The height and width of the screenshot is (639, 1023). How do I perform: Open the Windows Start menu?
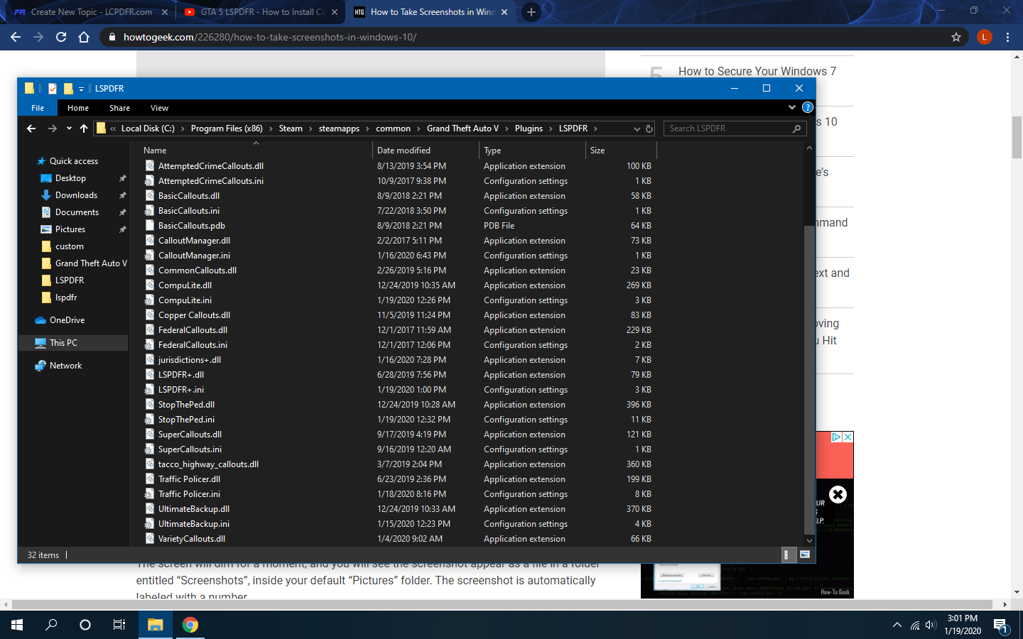[17, 625]
